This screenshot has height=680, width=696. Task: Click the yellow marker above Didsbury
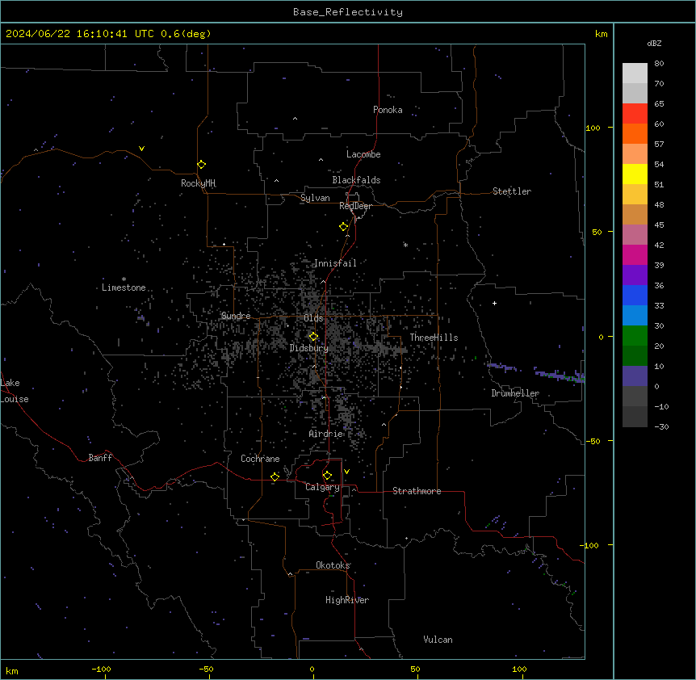point(313,336)
